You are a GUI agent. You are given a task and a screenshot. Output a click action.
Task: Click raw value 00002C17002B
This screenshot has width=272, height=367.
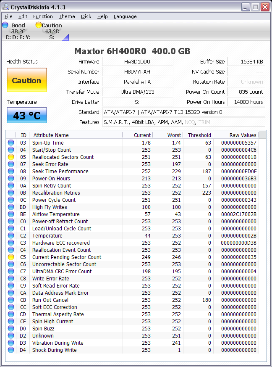238,214
